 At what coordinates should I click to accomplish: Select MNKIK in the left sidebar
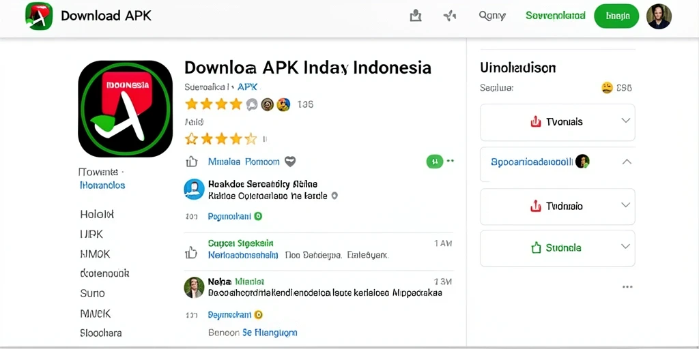96,314
